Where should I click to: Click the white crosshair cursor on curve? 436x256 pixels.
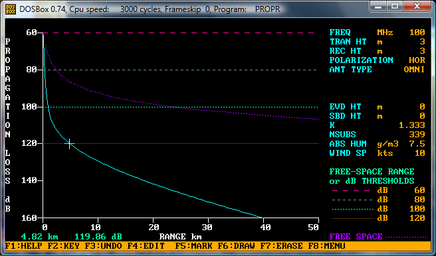pyautogui.click(x=69, y=144)
